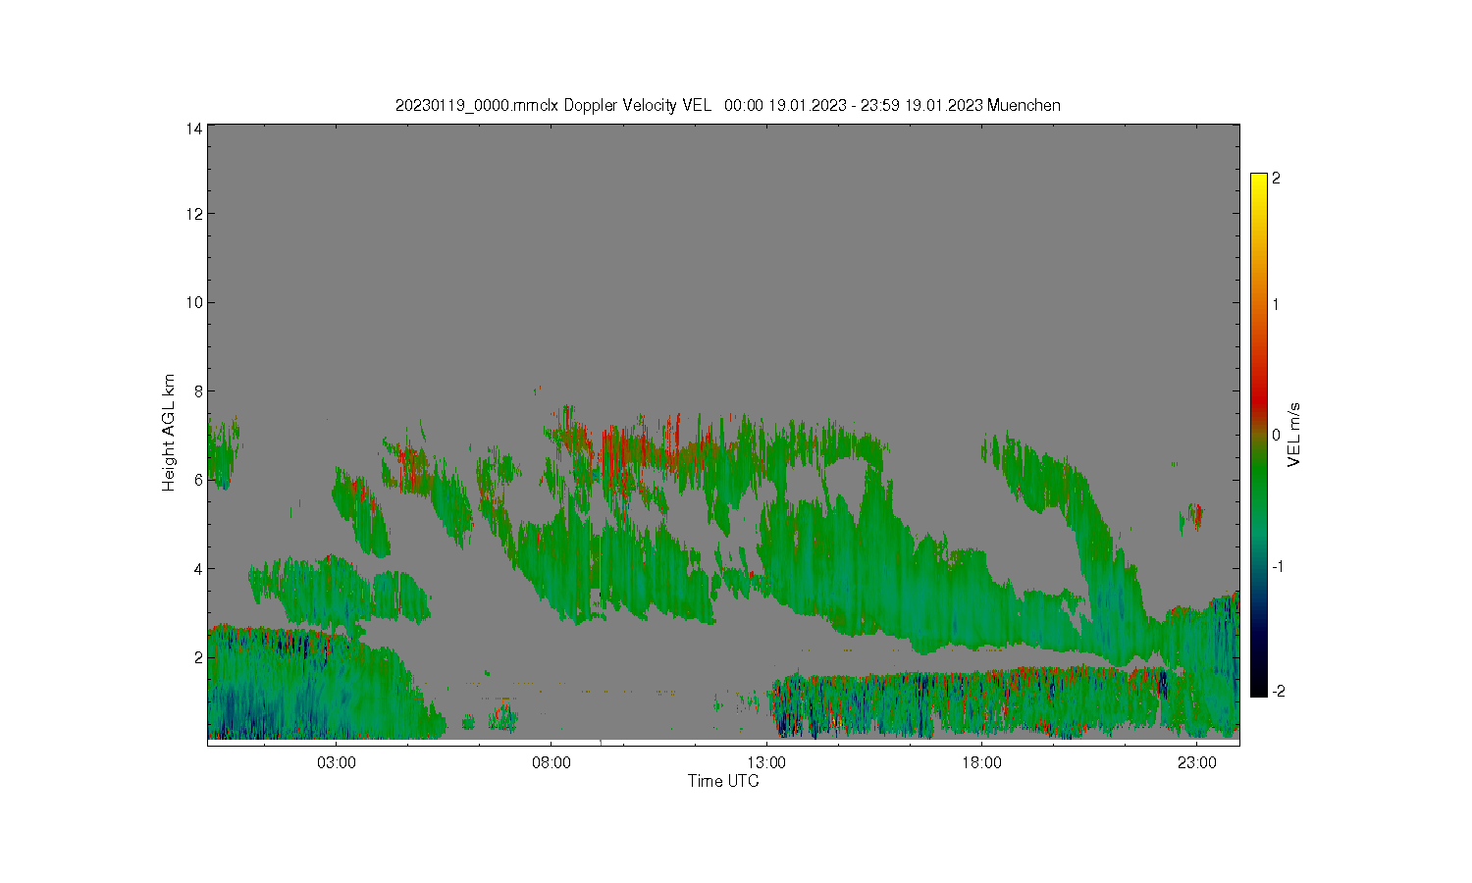Click the "08:00" time tick label
Viewport: 1472px width, 883px height.
click(552, 762)
